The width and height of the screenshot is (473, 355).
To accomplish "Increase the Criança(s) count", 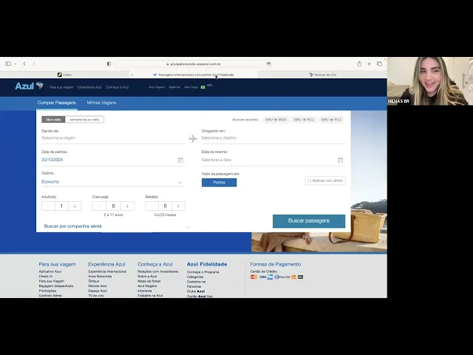I will click(128, 206).
